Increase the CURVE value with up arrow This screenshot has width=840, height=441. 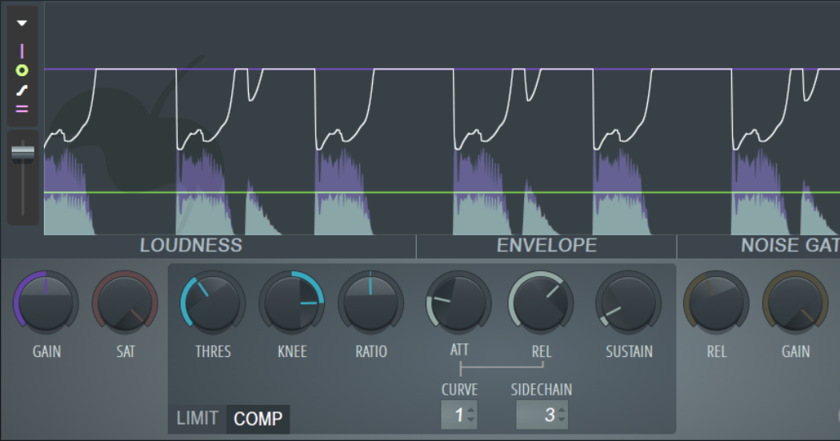(x=471, y=411)
